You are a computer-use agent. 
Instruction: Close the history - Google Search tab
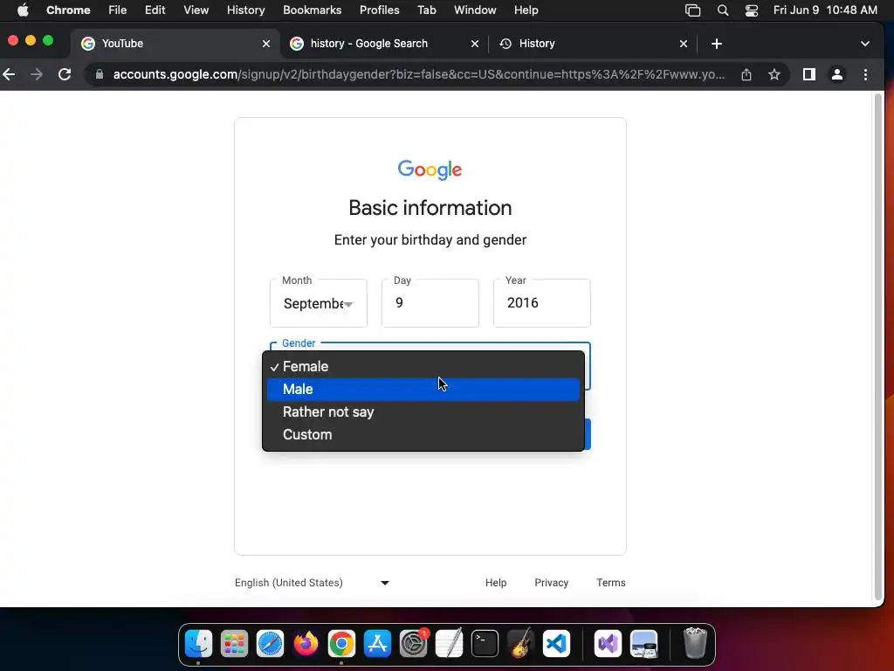474,44
